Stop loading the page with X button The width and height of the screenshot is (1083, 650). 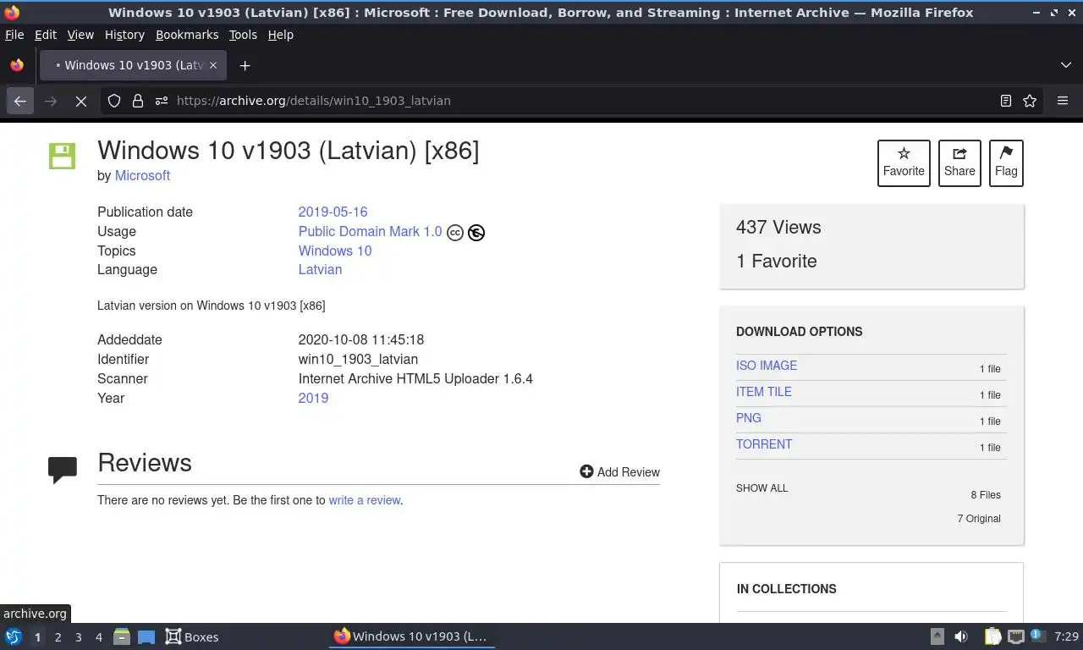[81, 101]
